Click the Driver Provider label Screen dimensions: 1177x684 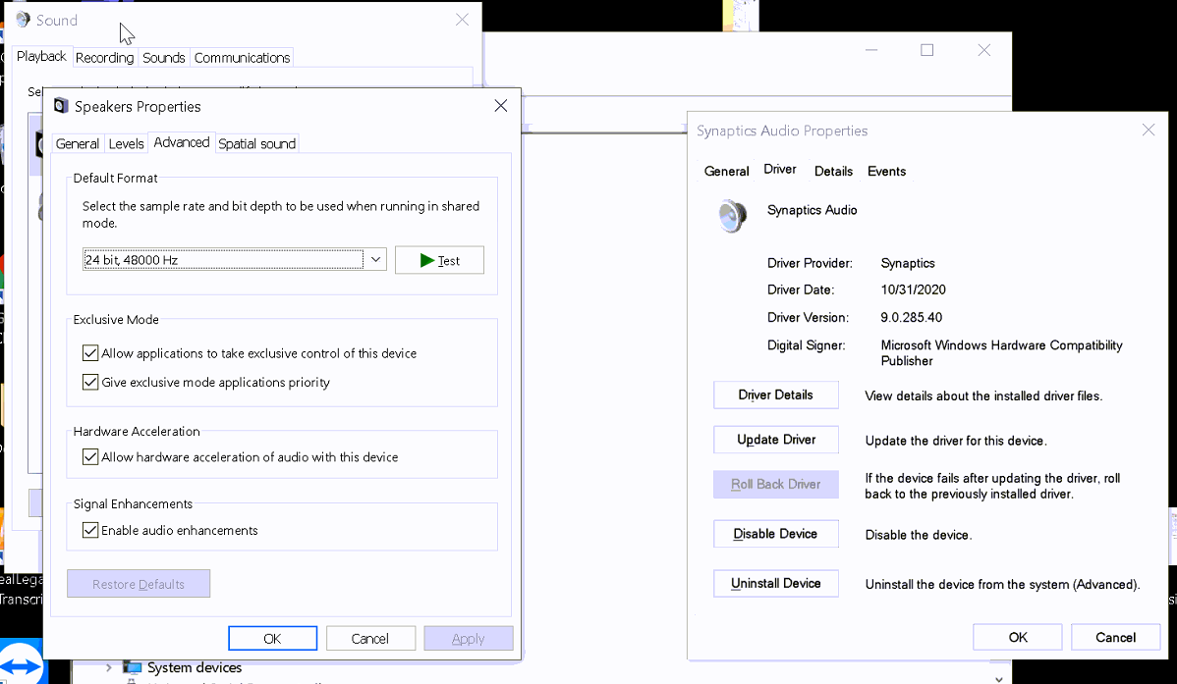click(810, 263)
